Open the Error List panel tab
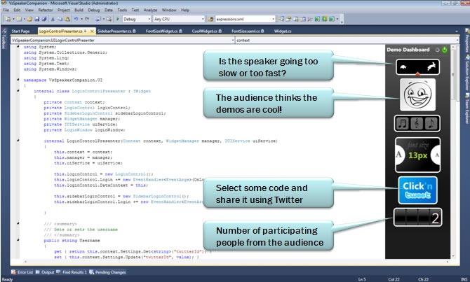 (22, 272)
